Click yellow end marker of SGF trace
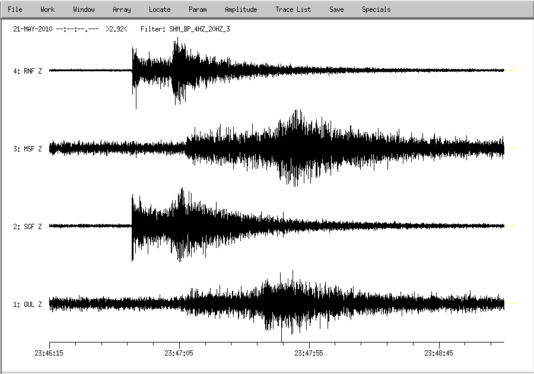Image resolution: width=534 pixels, height=374 pixels. coord(512,226)
